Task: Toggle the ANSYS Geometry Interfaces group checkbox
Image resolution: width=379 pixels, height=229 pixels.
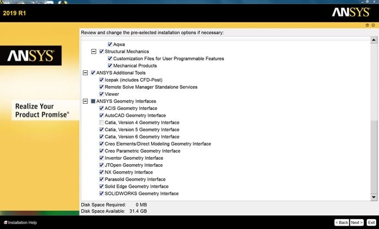Action: pyautogui.click(x=93, y=101)
